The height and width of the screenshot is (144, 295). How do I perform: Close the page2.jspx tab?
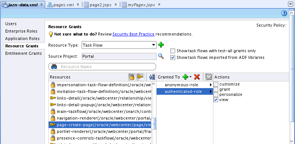point(116,4)
